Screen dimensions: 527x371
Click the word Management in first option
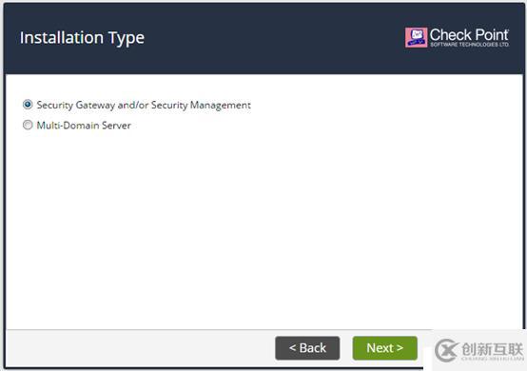tap(221, 106)
